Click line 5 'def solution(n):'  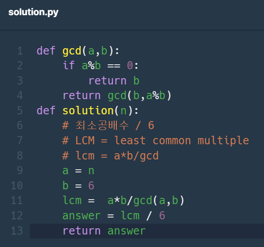point(87,111)
